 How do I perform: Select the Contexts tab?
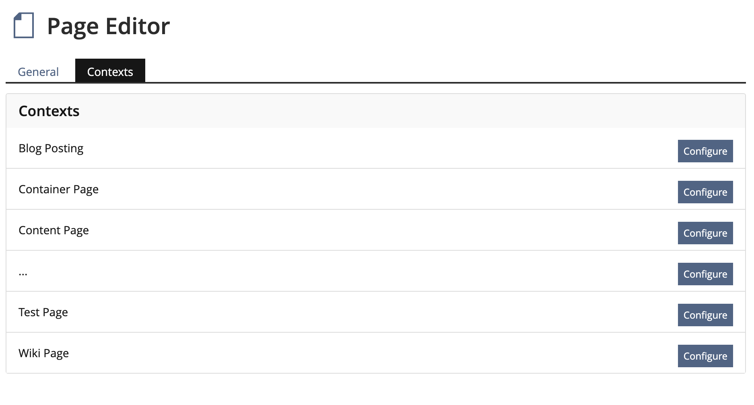click(x=110, y=72)
